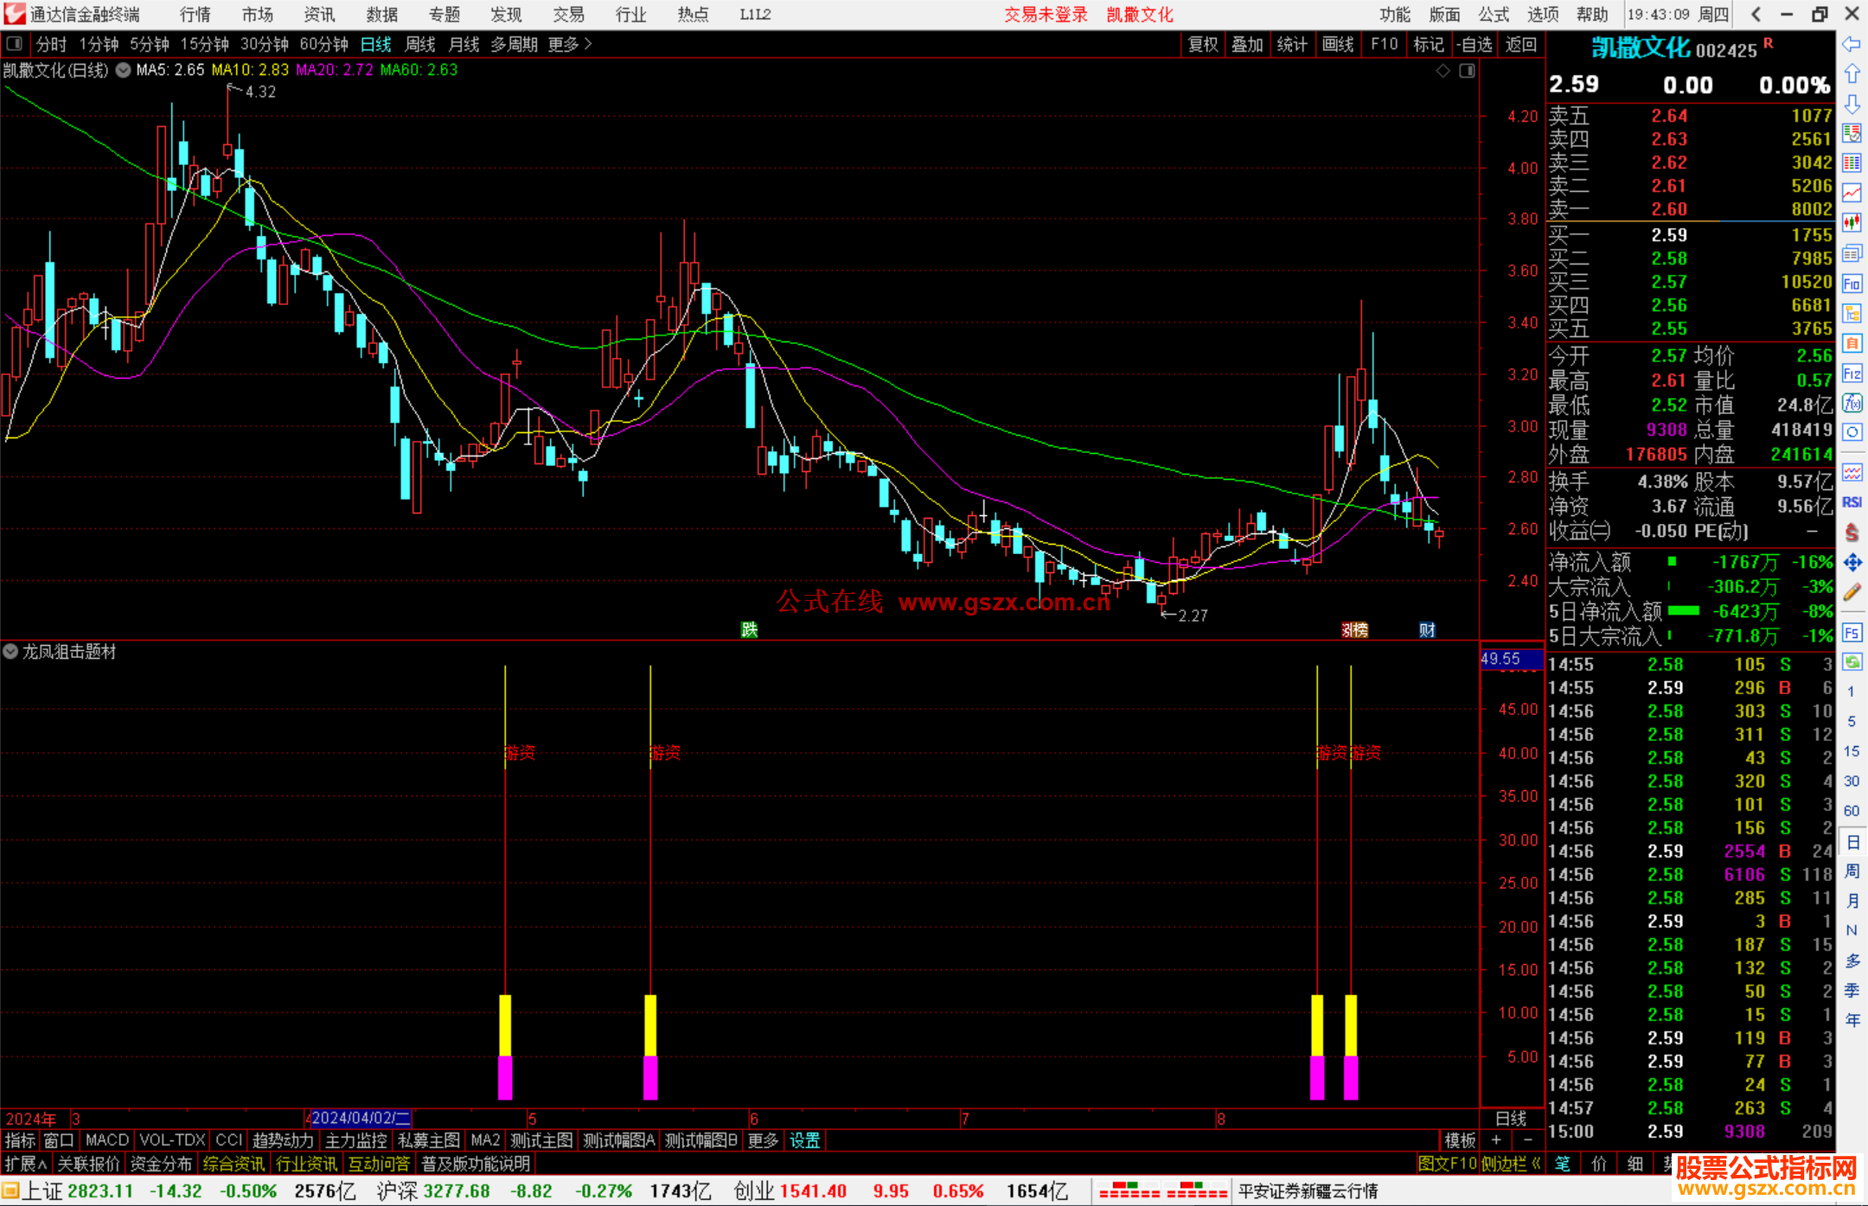Open the F10 info sidebar icon
The height and width of the screenshot is (1206, 1868).
[x=1852, y=284]
